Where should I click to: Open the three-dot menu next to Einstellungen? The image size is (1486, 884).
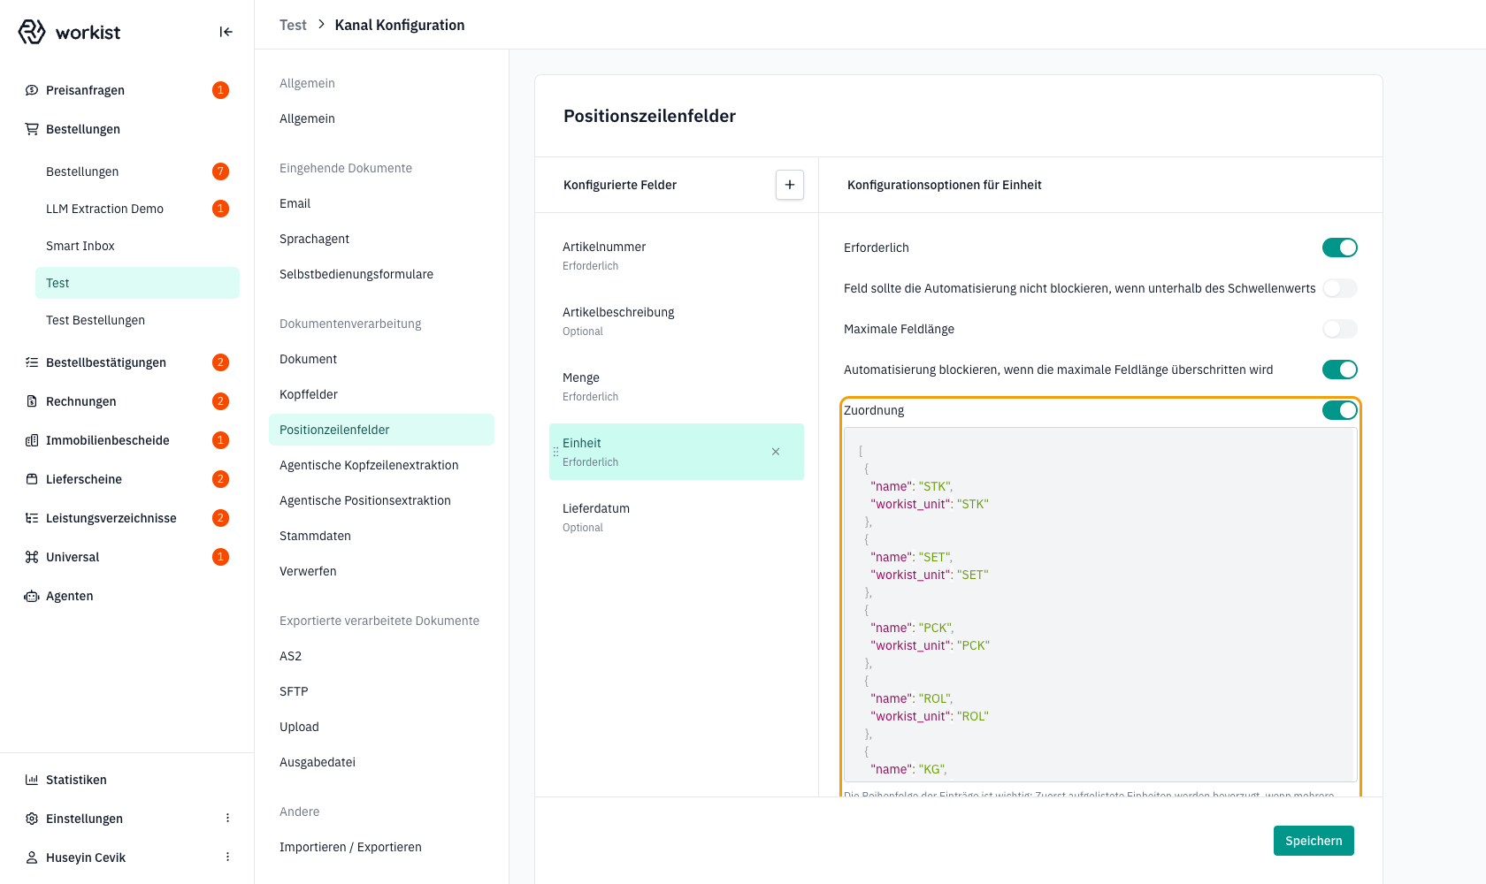pyautogui.click(x=227, y=819)
